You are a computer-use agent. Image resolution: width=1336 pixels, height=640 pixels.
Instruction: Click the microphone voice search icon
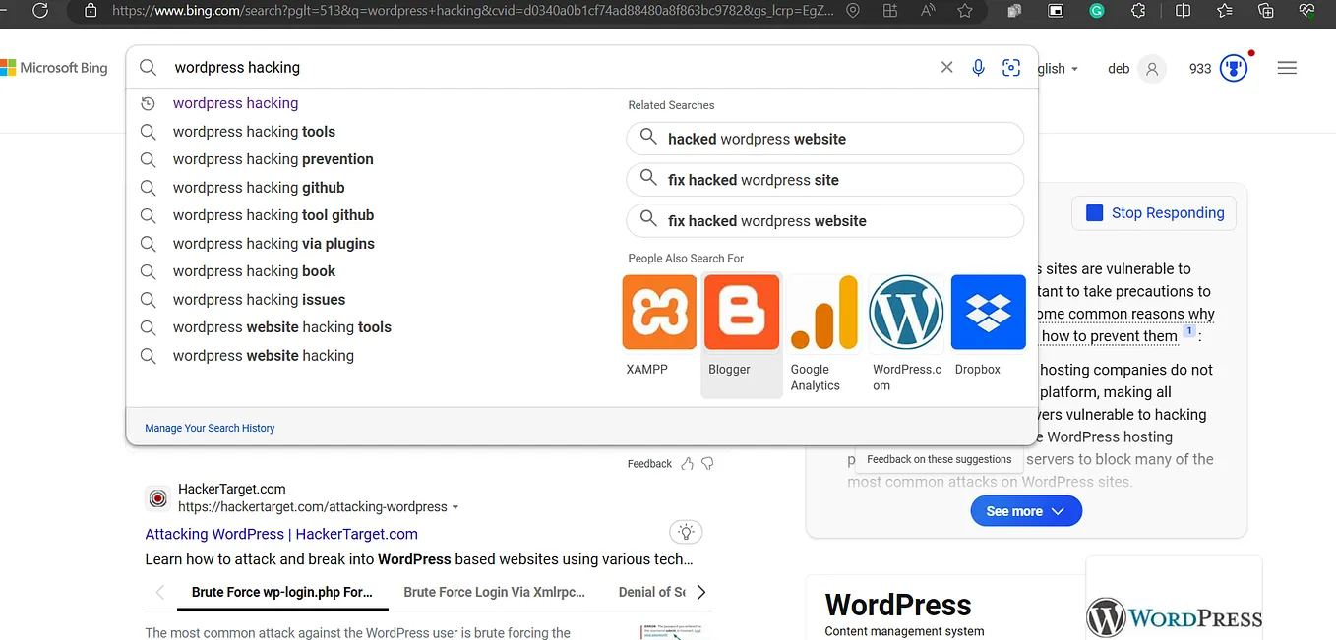coord(978,68)
